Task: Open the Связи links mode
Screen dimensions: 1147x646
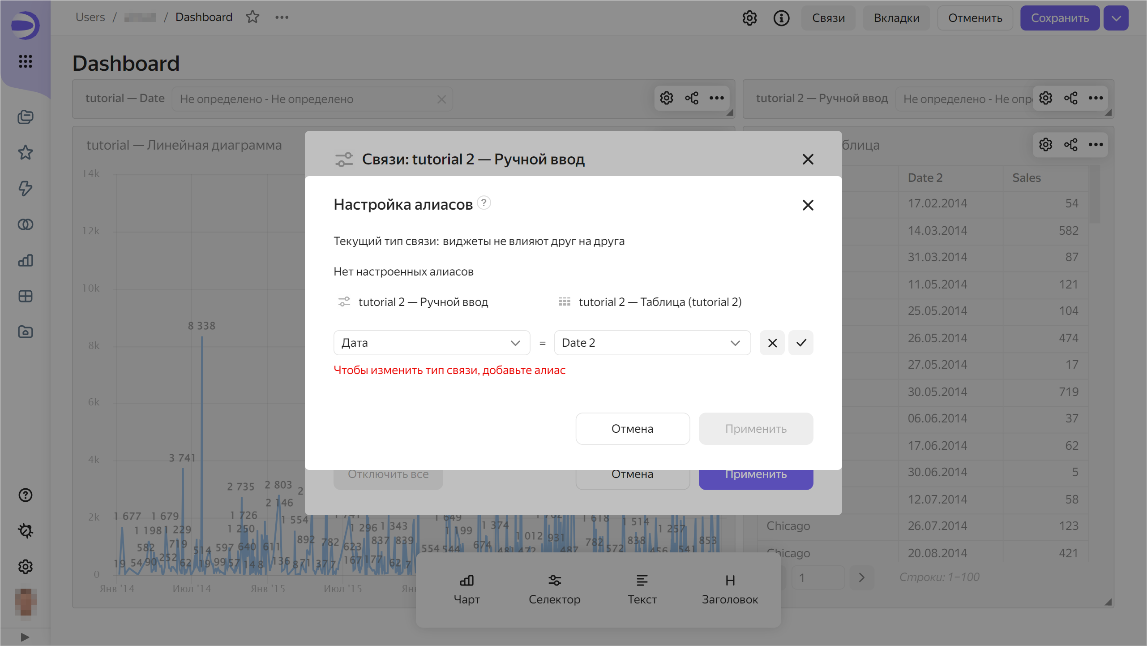Action: click(x=828, y=18)
